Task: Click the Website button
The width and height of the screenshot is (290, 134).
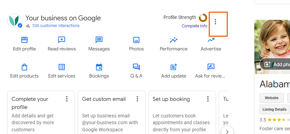Action: [271, 98]
